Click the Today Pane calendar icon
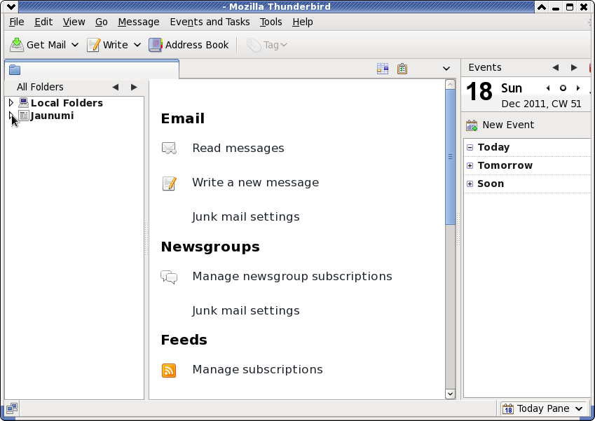The image size is (595, 421). 507,408
